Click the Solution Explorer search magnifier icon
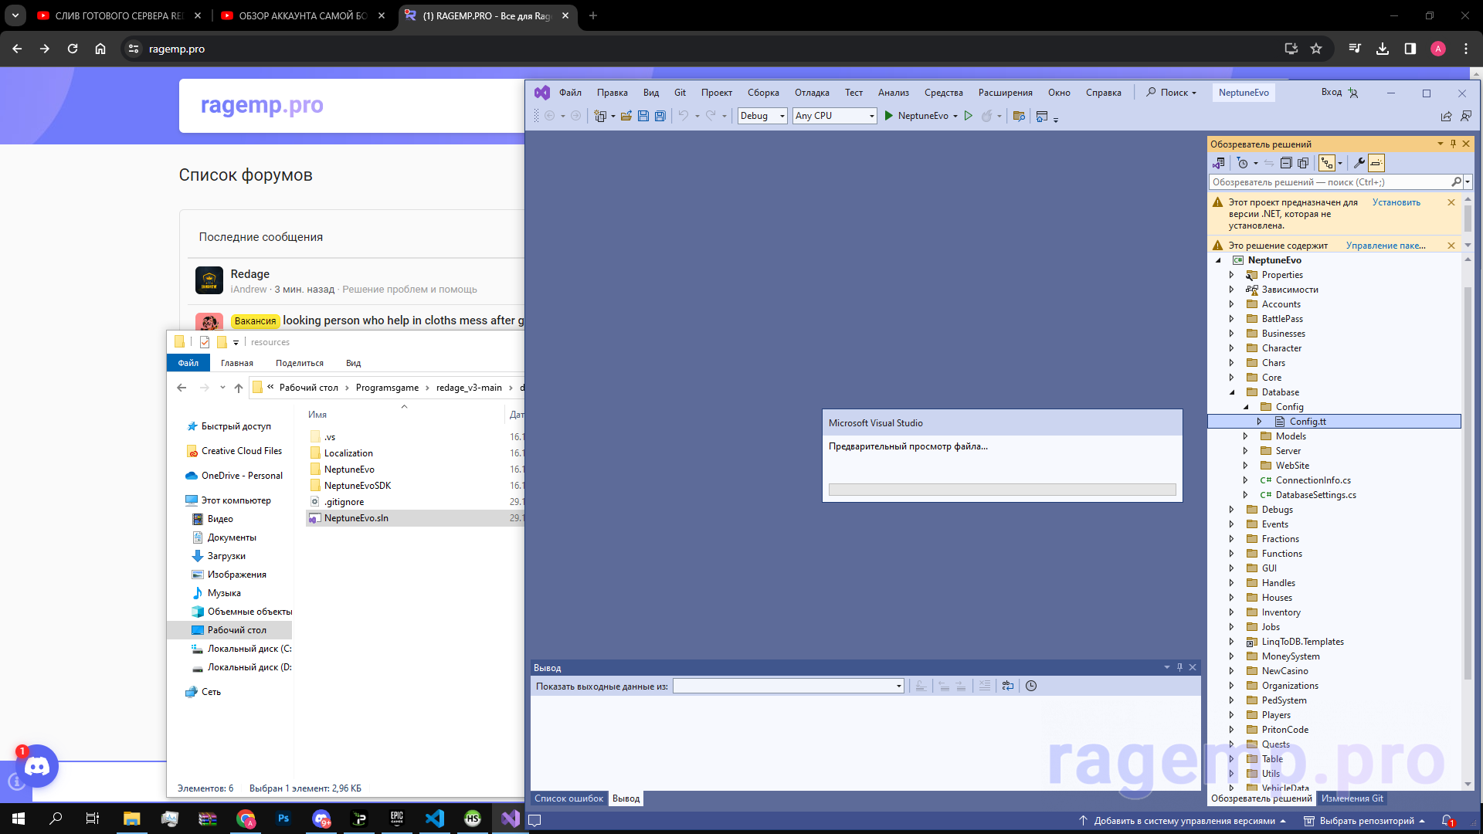This screenshot has height=834, width=1483. [1456, 182]
